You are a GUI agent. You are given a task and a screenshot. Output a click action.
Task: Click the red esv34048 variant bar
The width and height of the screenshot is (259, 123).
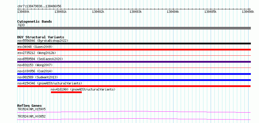pos(134,50)
